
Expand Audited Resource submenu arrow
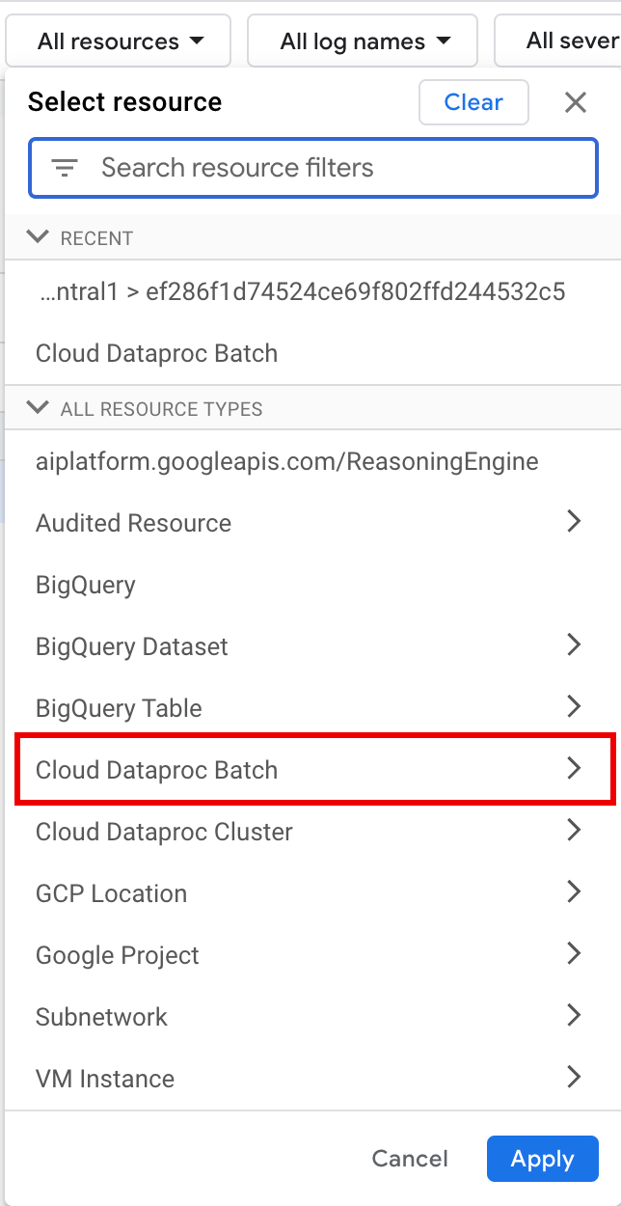pos(574,522)
